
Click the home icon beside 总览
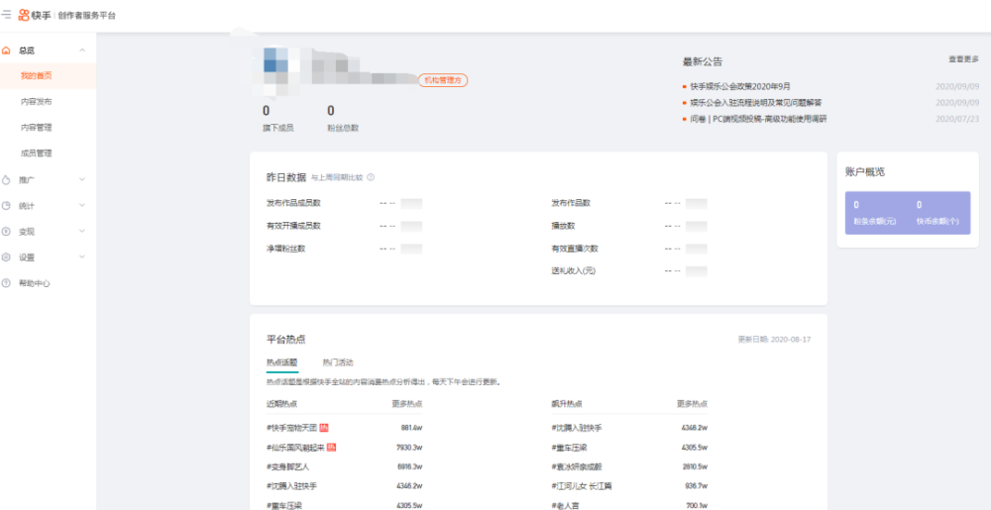tap(6, 51)
